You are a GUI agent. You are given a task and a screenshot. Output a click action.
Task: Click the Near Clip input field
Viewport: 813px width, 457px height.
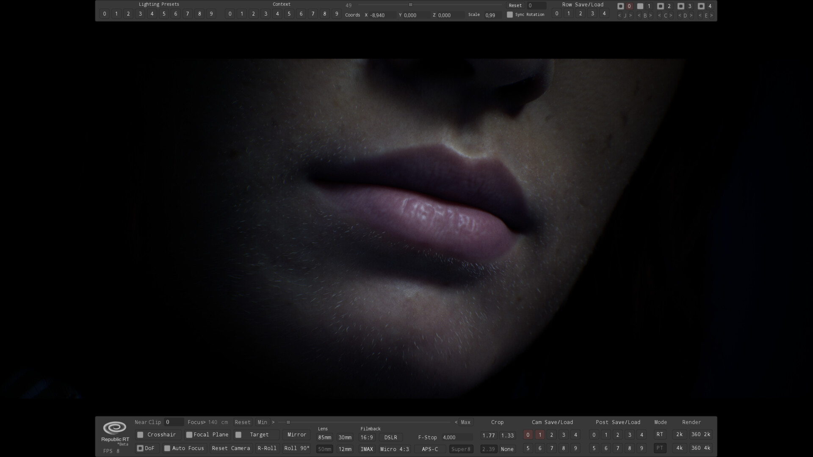tap(174, 422)
